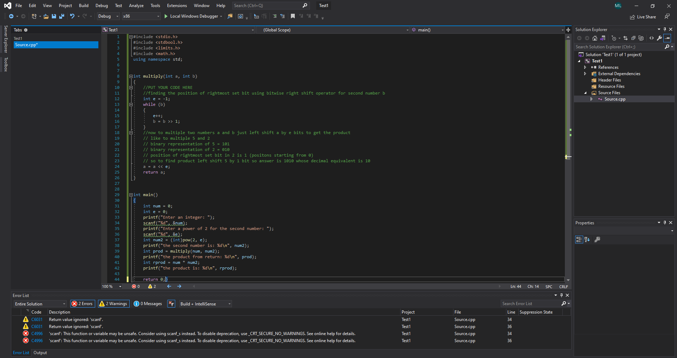
Task: Open Solution Explorer search magnifier icon
Action: pos(667,47)
